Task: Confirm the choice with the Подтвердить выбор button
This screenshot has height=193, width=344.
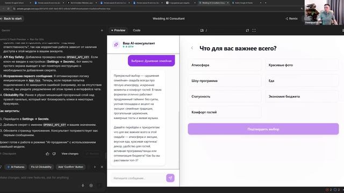Action: (263, 129)
